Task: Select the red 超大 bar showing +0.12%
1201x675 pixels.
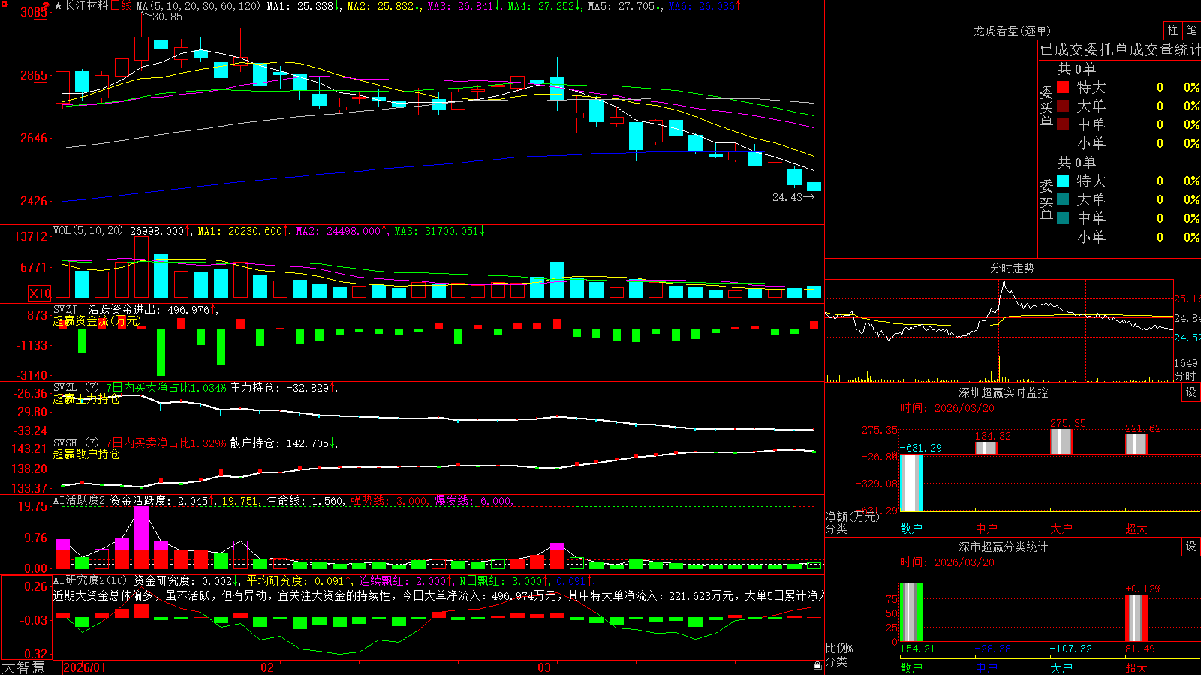Action: (1136, 618)
